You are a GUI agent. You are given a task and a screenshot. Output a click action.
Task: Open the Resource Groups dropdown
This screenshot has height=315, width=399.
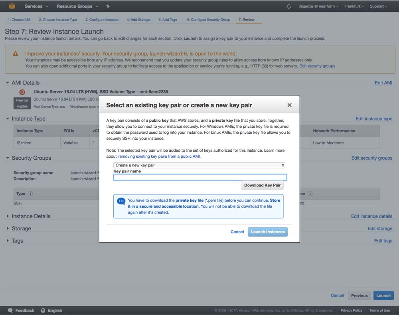pyautogui.click(x=77, y=6)
